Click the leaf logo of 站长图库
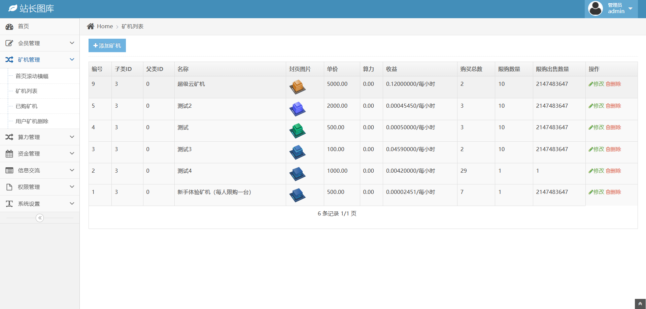This screenshot has width=646, height=309. click(x=13, y=8)
